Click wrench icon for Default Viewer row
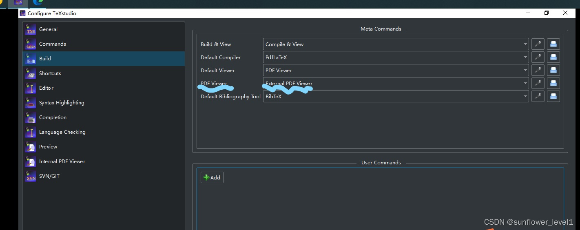 (x=538, y=70)
